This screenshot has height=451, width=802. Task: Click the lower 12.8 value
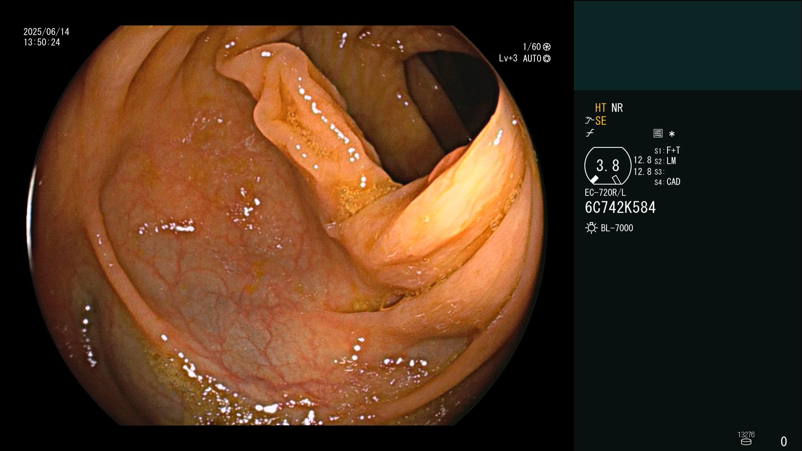tap(642, 171)
